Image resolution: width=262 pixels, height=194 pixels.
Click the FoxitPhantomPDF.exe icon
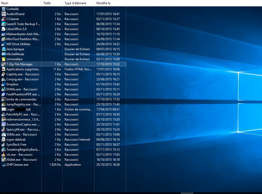tap(3, 94)
